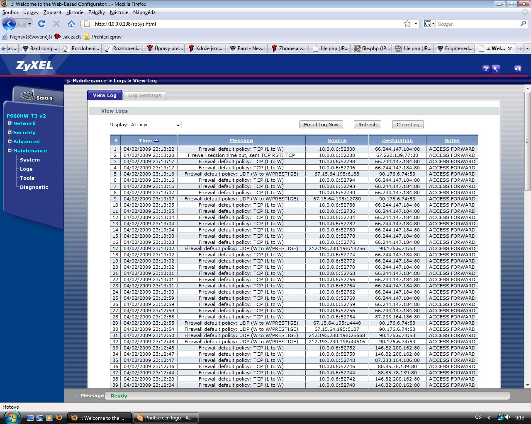The height and width of the screenshot is (424, 531).
Task: Open Diagnostic under Maintenance in sidebar
Action: pos(34,187)
